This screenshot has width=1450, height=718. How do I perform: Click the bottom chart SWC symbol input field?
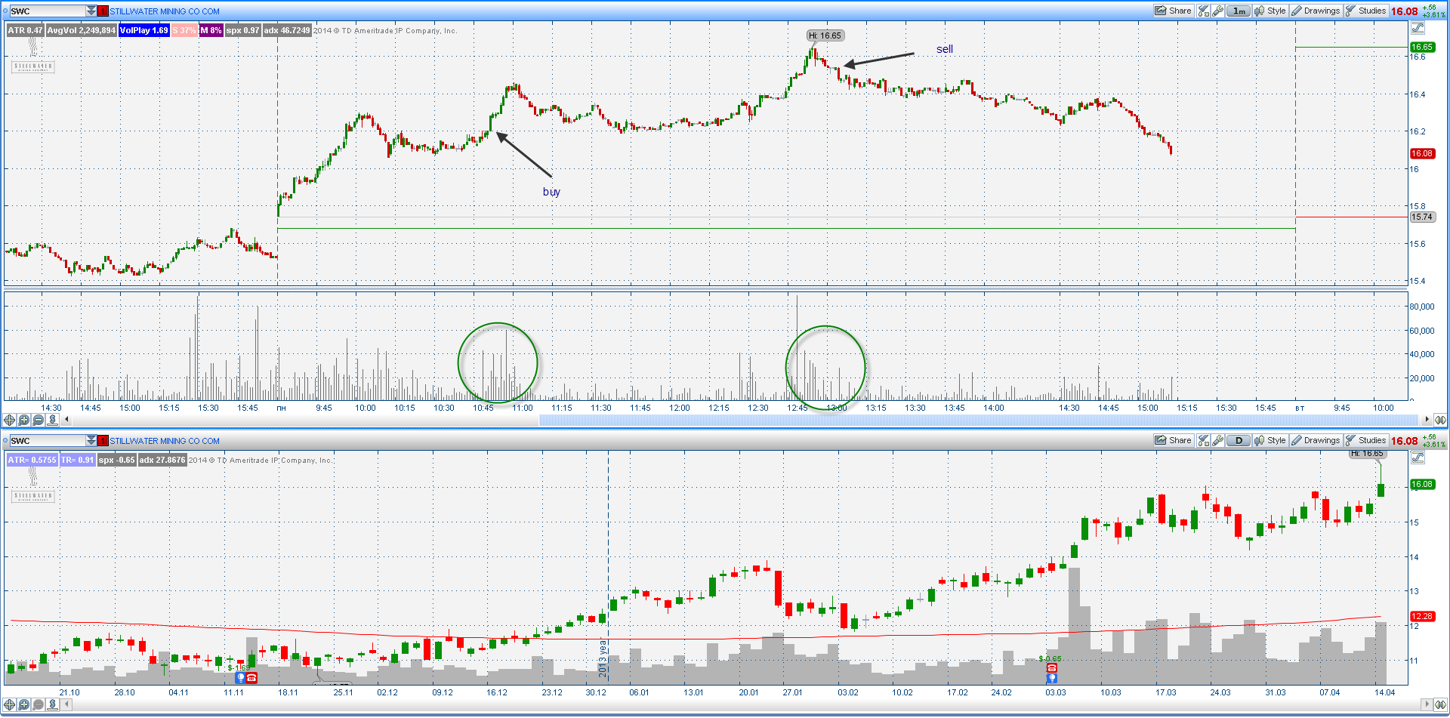47,440
